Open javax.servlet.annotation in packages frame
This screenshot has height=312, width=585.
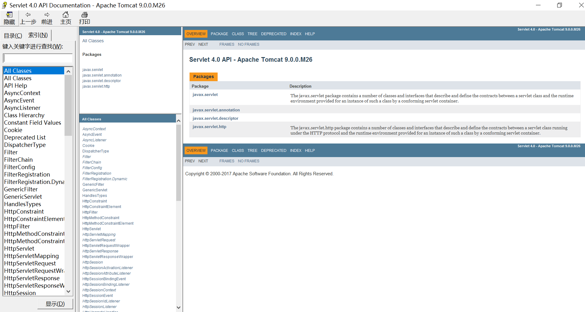tap(102, 75)
